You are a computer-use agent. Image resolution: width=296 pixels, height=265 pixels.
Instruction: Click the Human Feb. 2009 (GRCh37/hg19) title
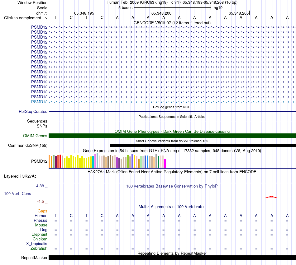[x=137, y=2]
